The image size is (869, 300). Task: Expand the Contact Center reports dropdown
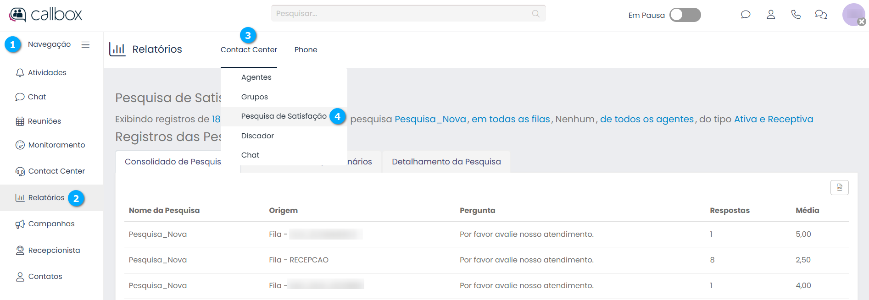(249, 49)
